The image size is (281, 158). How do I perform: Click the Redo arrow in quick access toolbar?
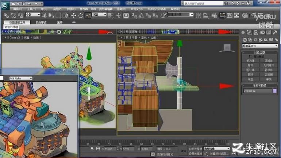(36, 4)
